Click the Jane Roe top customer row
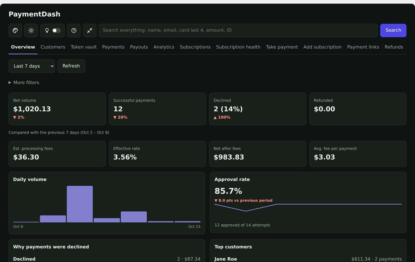 pyautogui.click(x=308, y=259)
